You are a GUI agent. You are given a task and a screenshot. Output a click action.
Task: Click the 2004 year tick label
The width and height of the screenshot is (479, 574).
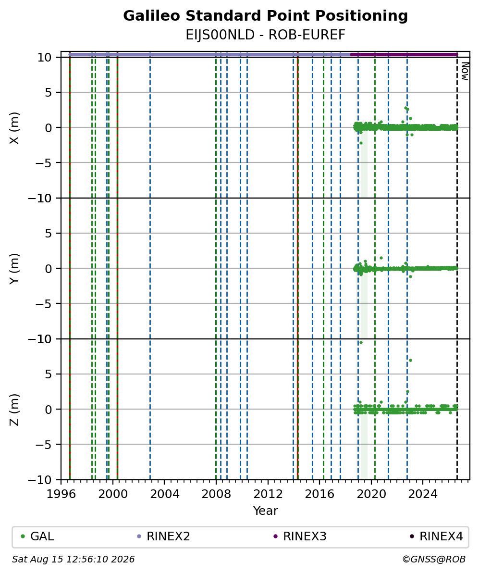pyautogui.click(x=165, y=494)
